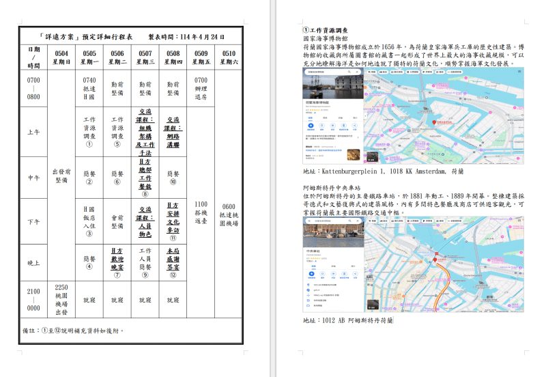Click the 本局感謝答宴⑫ cell
546x377 pixels.
173,263
